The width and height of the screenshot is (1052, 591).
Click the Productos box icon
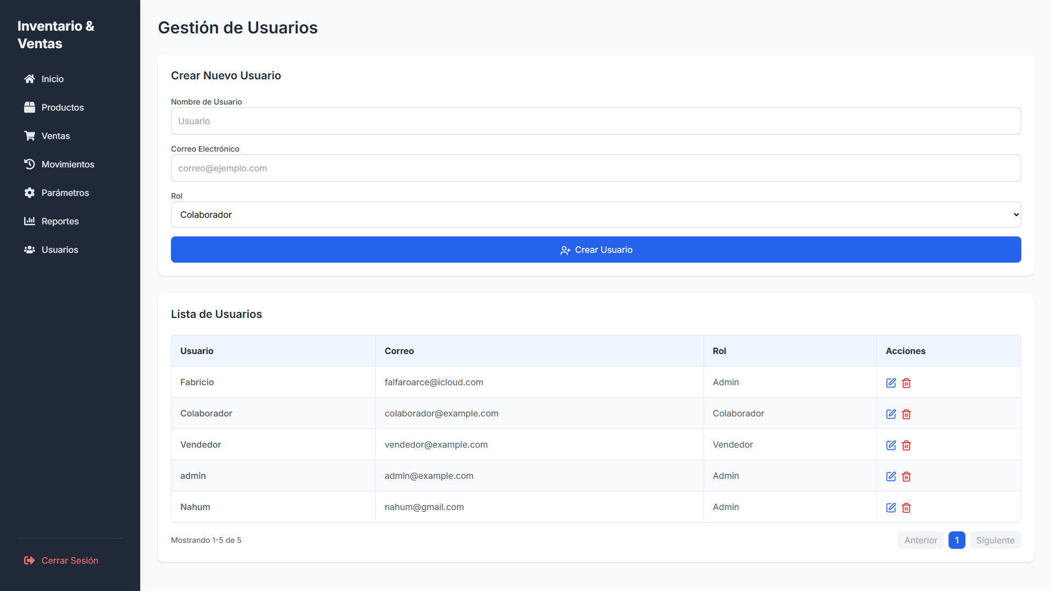click(30, 107)
